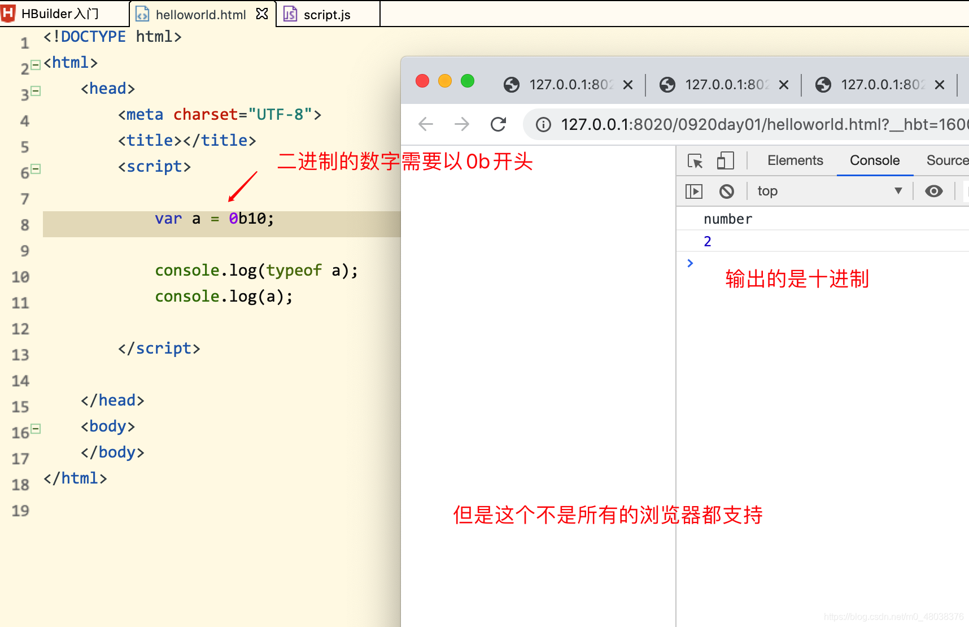The image size is (969, 627).
Task: Click the <!DOCTYPE html> line
Action: [113, 37]
